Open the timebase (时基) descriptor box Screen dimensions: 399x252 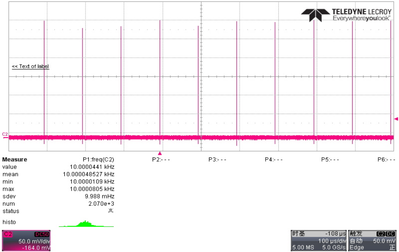[x=319, y=241]
